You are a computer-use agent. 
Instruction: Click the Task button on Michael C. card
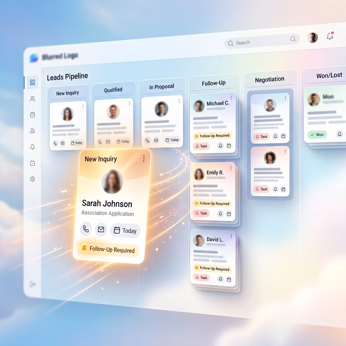[x=201, y=146]
